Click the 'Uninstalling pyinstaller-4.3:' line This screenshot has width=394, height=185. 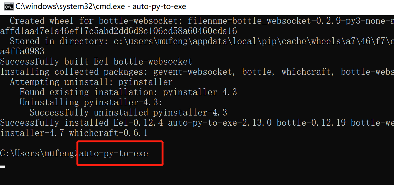[x=91, y=102]
